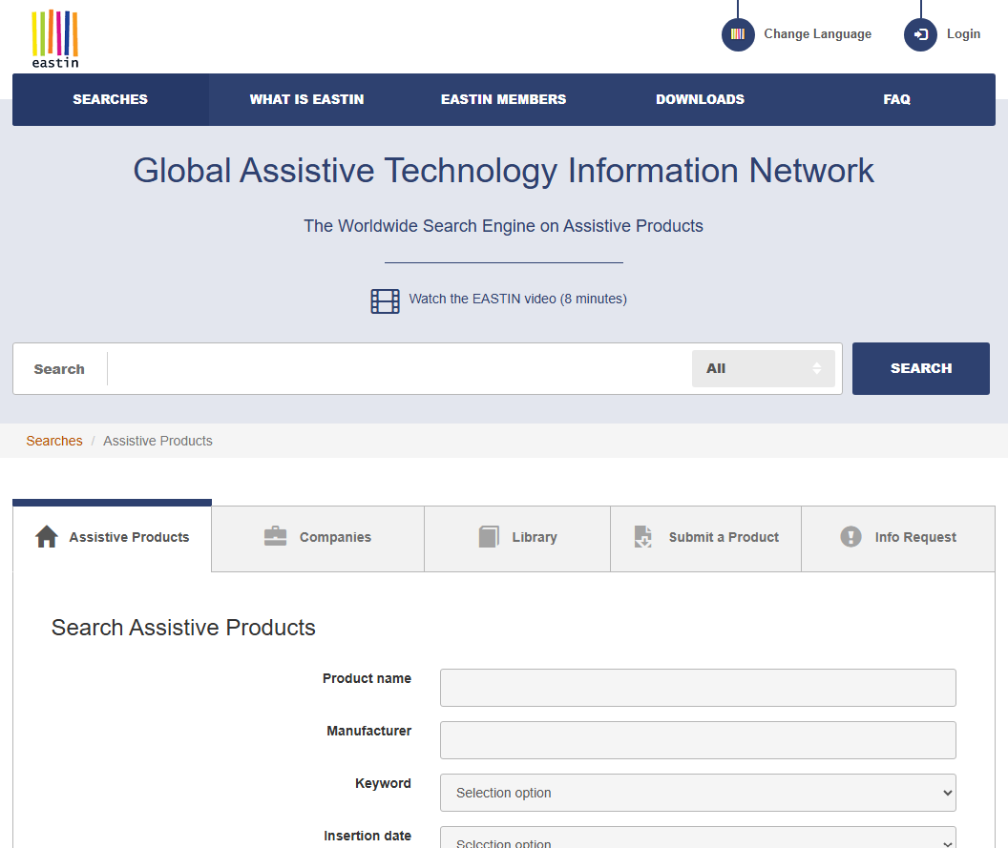1008x848 pixels.
Task: Click the book icon on Library tab
Action: pos(490,536)
